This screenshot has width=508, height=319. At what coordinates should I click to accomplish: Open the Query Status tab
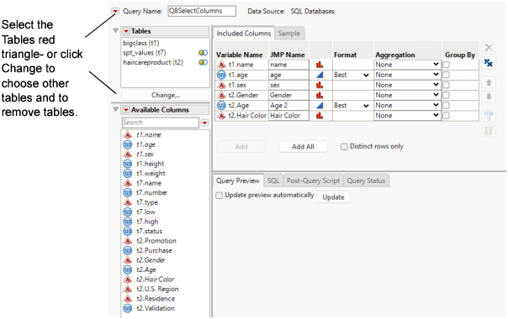click(366, 180)
